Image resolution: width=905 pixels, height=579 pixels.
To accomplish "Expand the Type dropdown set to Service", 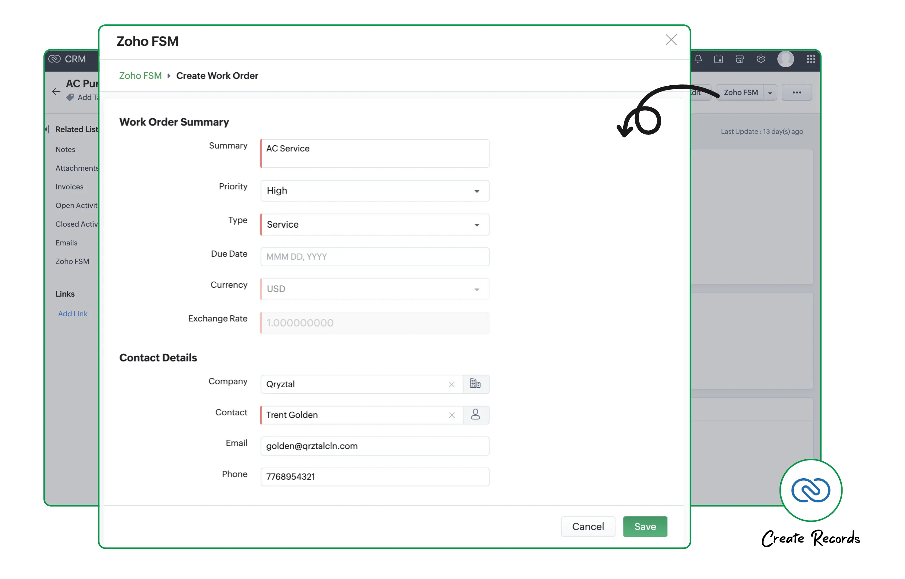I will tap(375, 224).
